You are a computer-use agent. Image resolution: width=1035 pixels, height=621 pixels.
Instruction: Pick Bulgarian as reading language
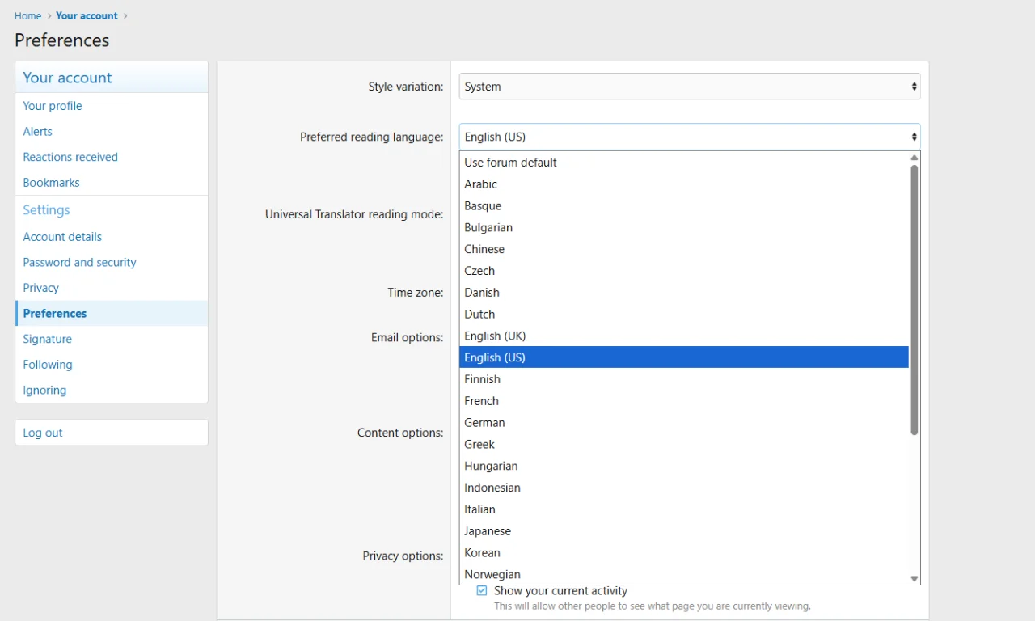(684, 228)
